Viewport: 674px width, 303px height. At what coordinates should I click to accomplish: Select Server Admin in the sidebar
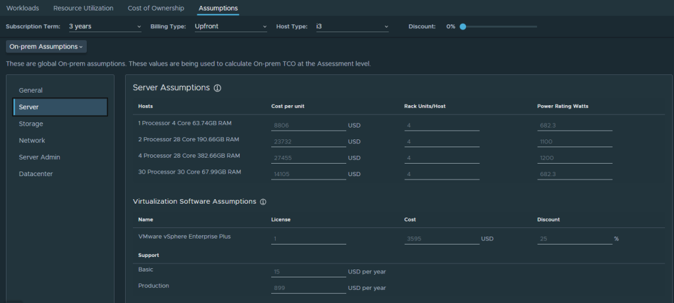(38, 157)
